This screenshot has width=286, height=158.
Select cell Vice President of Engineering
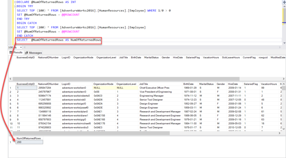[x=161, y=92]
